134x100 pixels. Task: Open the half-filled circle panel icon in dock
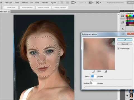click(x=123, y=29)
